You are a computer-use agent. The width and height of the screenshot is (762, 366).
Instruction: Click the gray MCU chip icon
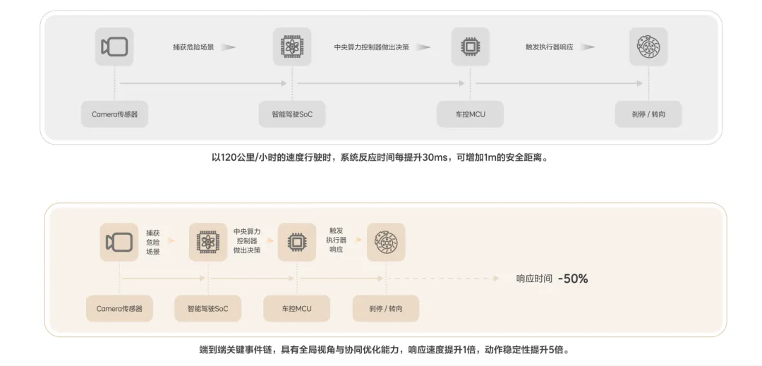pyautogui.click(x=471, y=47)
